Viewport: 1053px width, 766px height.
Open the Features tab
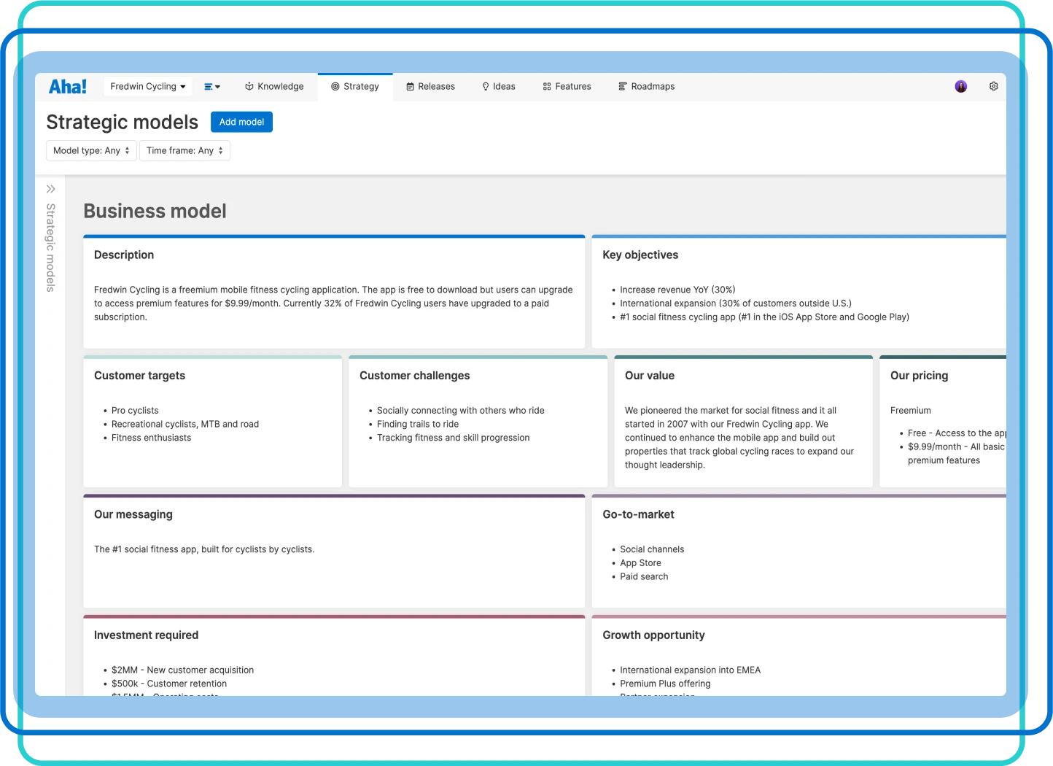click(x=567, y=87)
